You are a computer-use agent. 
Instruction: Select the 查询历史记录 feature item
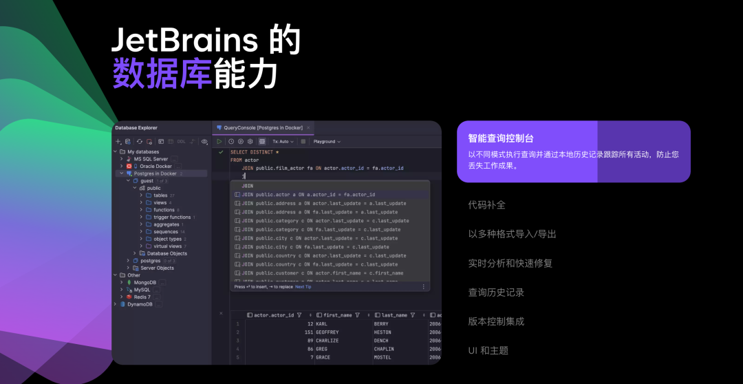(496, 292)
